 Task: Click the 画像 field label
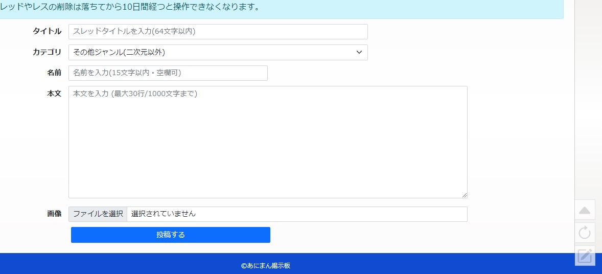[x=54, y=214]
